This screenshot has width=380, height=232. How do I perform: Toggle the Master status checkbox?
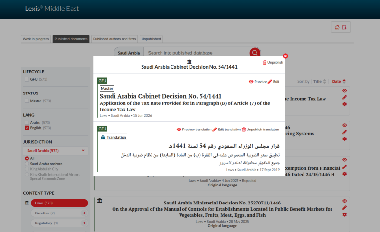(27, 101)
